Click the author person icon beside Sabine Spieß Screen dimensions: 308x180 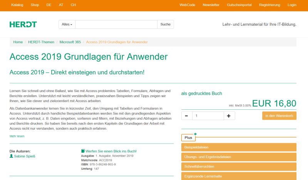(11, 156)
